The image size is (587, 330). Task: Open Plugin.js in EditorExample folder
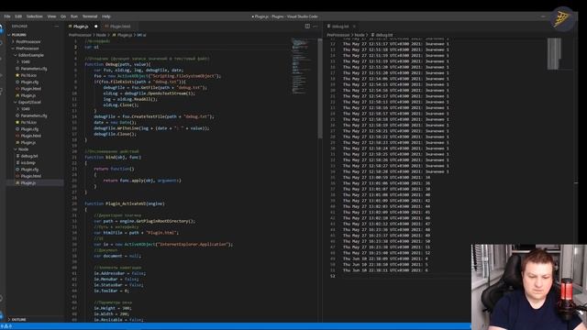coord(28,95)
